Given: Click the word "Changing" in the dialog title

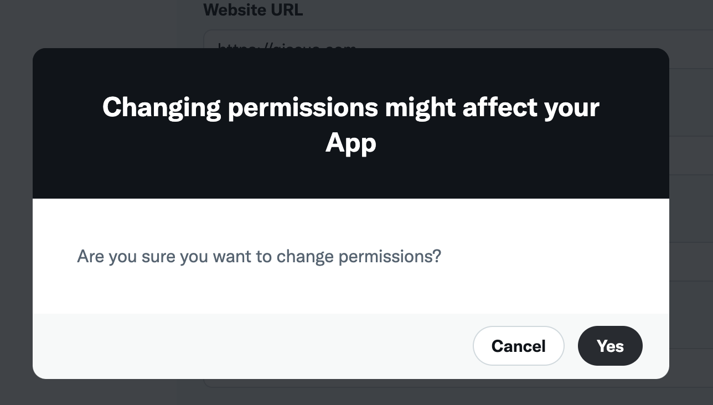Looking at the screenshot, I should [x=162, y=107].
